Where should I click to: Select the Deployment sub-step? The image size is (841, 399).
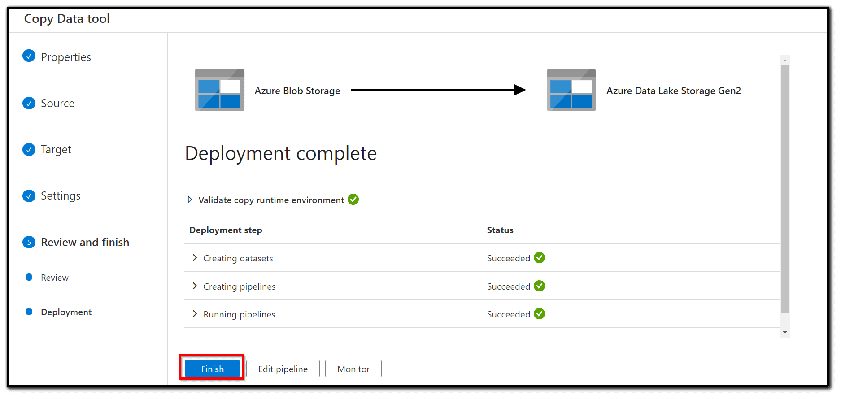coord(66,312)
